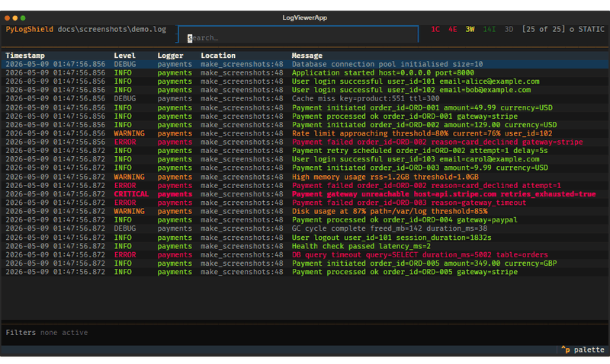
Task: Select the 'Payment initiated order_id=ORD-003' row
Action: point(305,168)
